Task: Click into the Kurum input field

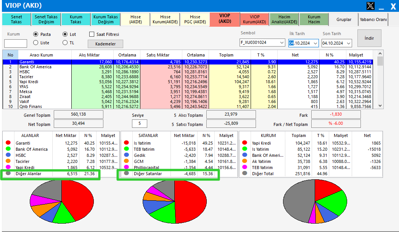Action: [16, 43]
